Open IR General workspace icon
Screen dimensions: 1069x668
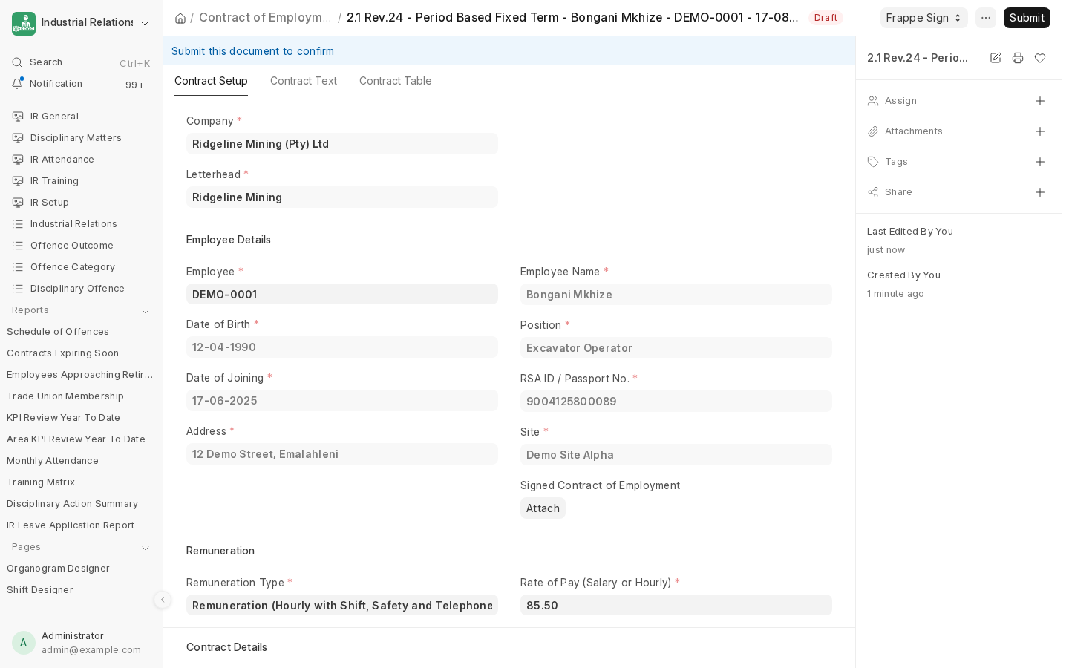(x=19, y=117)
